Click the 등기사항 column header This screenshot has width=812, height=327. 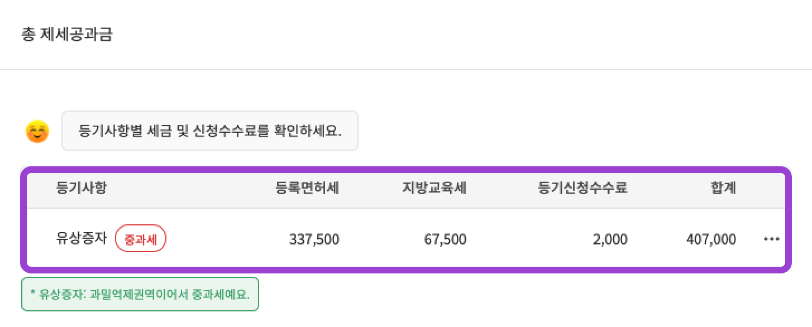click(x=82, y=188)
